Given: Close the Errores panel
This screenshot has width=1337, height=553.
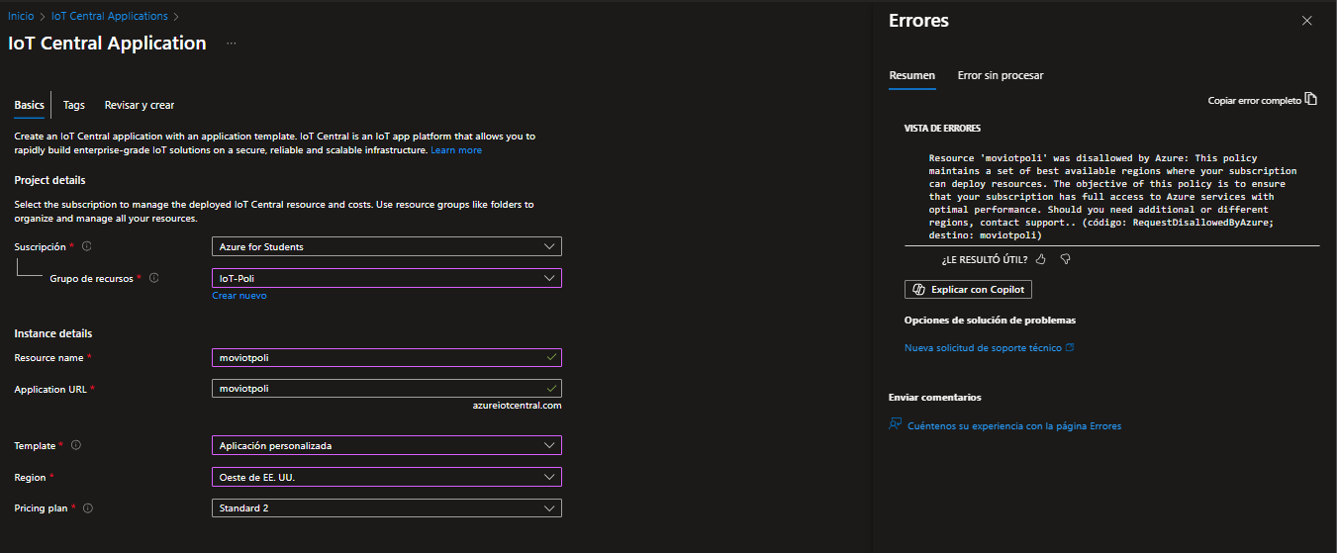Looking at the screenshot, I should tap(1307, 21).
